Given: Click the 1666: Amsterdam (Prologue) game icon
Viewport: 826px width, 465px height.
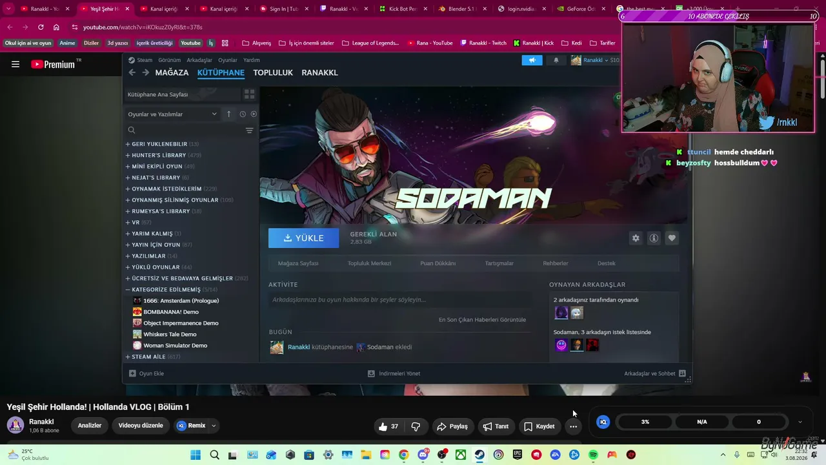Looking at the screenshot, I should click(137, 300).
